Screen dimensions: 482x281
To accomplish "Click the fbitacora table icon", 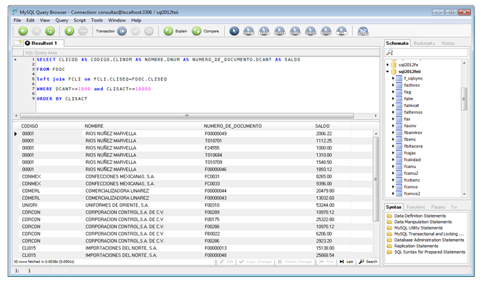I will point(399,146).
